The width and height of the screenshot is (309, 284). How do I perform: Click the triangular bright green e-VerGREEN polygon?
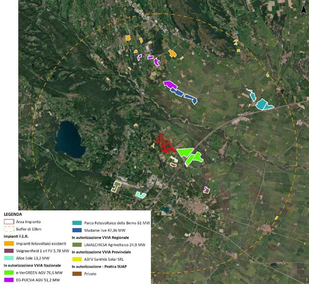tap(185, 152)
